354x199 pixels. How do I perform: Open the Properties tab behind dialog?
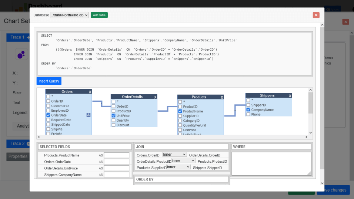click(x=18, y=156)
